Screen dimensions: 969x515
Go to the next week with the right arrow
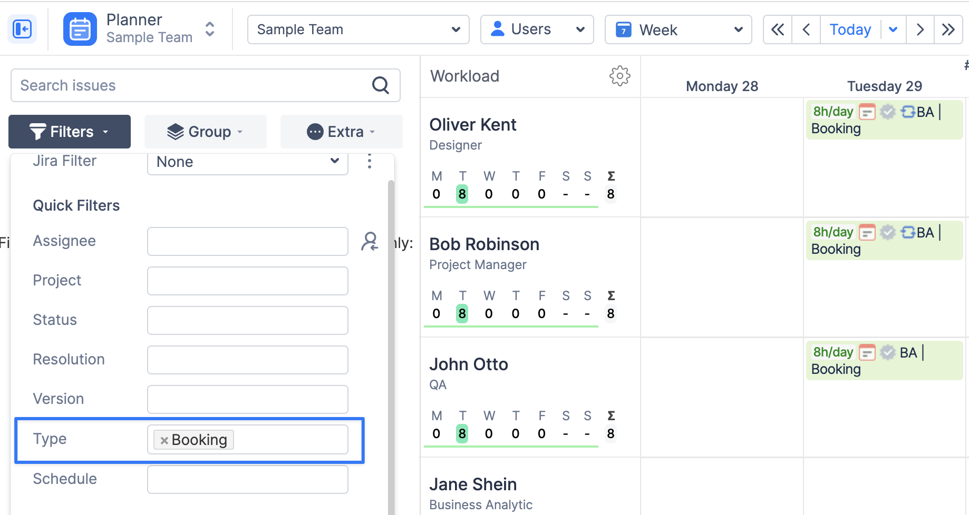coord(920,29)
